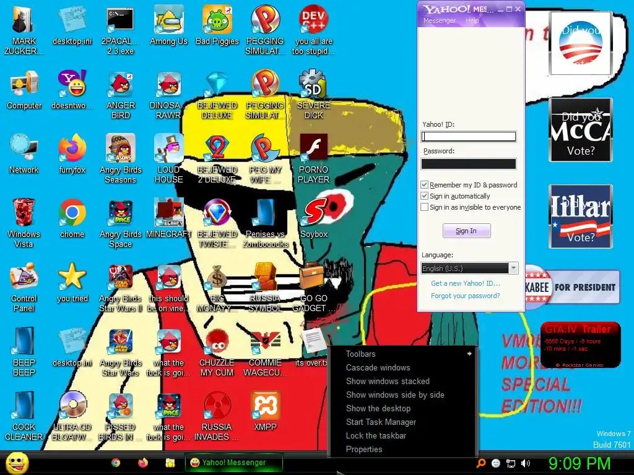
Task: Click the Obama Did you vote gadget
Action: (x=581, y=43)
